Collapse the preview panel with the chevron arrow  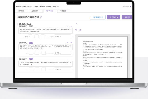point(76,24)
